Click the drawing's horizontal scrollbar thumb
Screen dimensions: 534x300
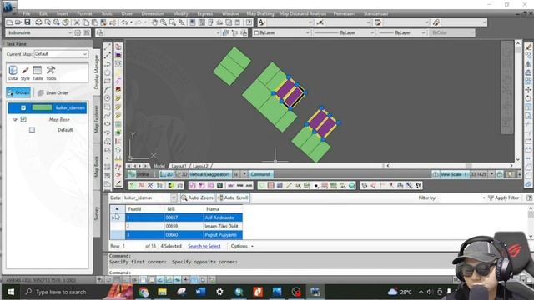469,166
